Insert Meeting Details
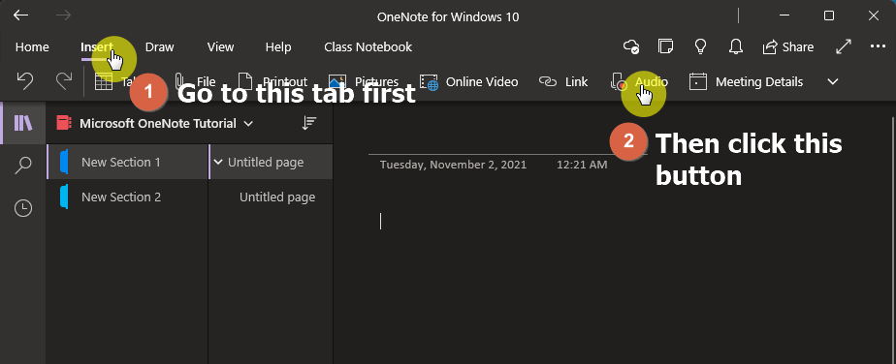Screen dimensions: 896x364 pyautogui.click(x=747, y=81)
